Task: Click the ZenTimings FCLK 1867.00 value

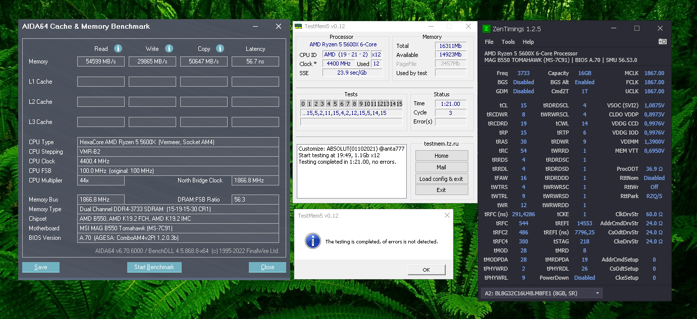Action: tap(654, 82)
